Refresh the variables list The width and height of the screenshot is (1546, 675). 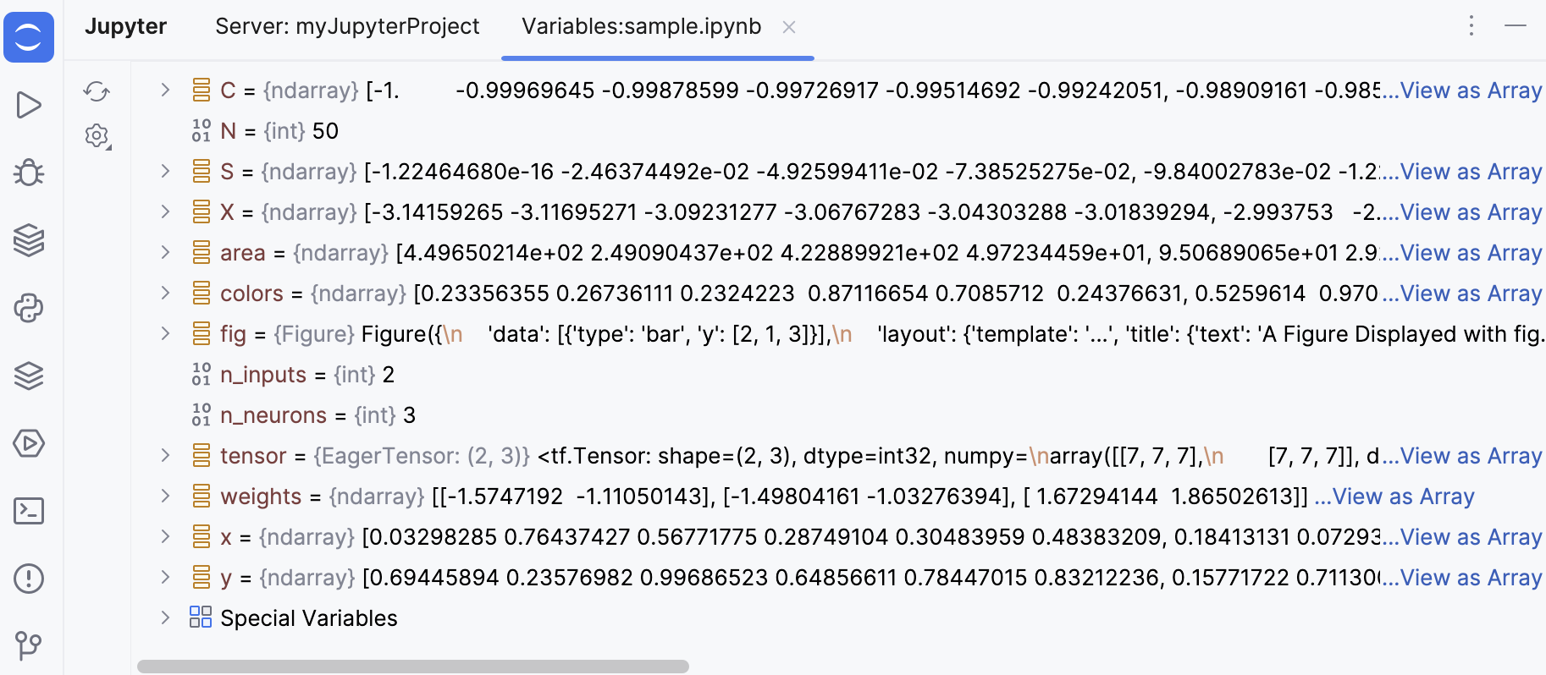click(x=97, y=91)
